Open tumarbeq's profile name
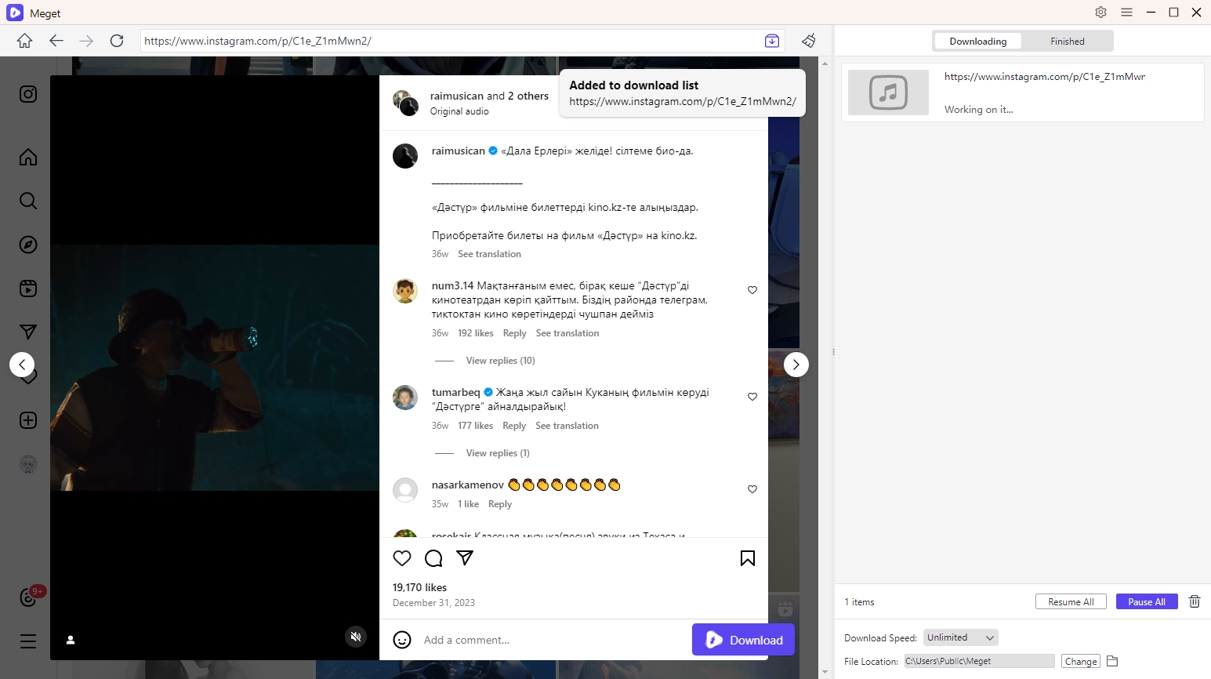This screenshot has width=1211, height=679. coord(456,392)
